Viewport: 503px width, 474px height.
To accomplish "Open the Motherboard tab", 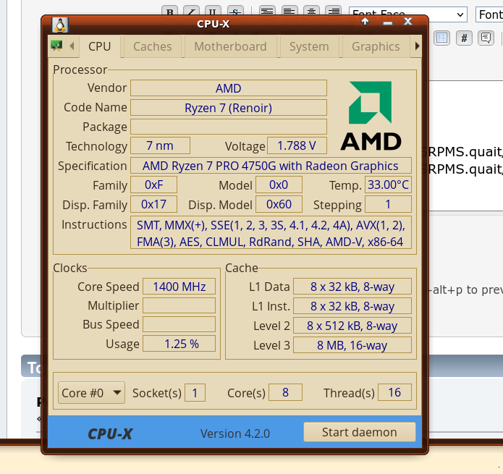I will coord(230,46).
